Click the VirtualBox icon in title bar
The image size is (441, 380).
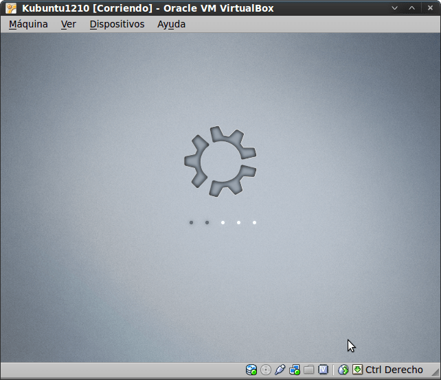tap(11, 8)
